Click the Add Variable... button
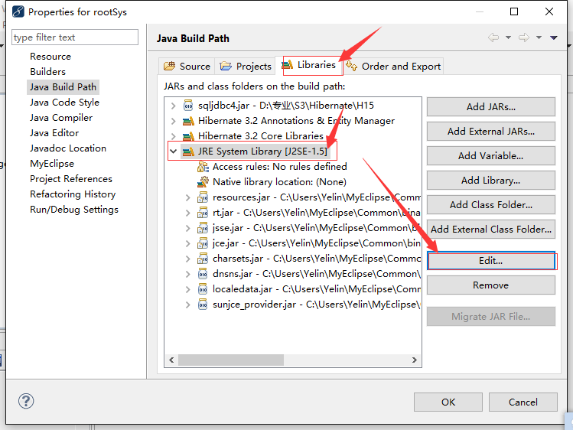Viewport: 573px width, 430px height. coord(491,156)
